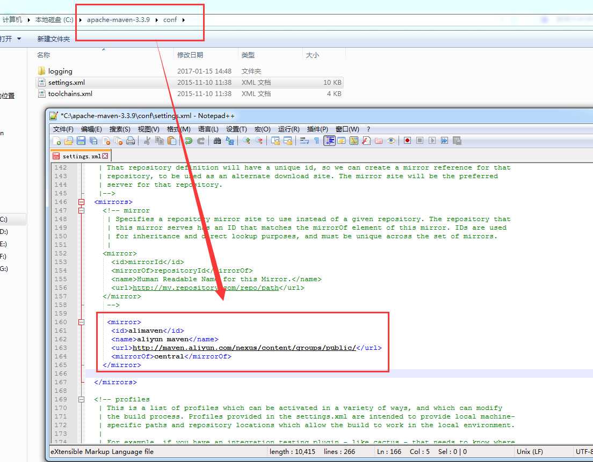
Task: Open the 插件(P) menu
Action: [x=317, y=129]
